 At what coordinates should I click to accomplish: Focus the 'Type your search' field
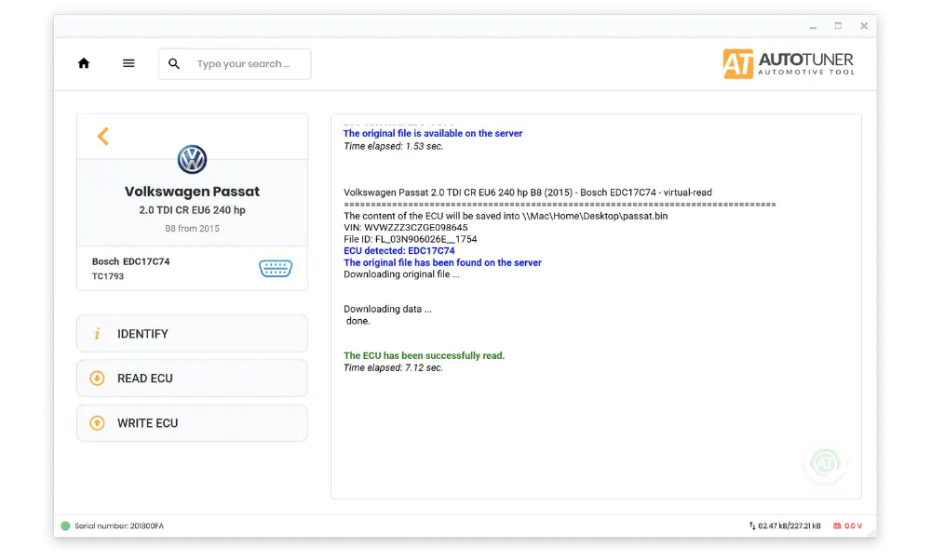pyautogui.click(x=235, y=64)
